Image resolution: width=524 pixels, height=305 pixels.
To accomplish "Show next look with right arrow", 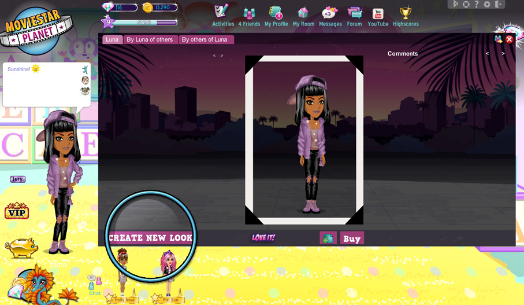I will tap(222, 56).
